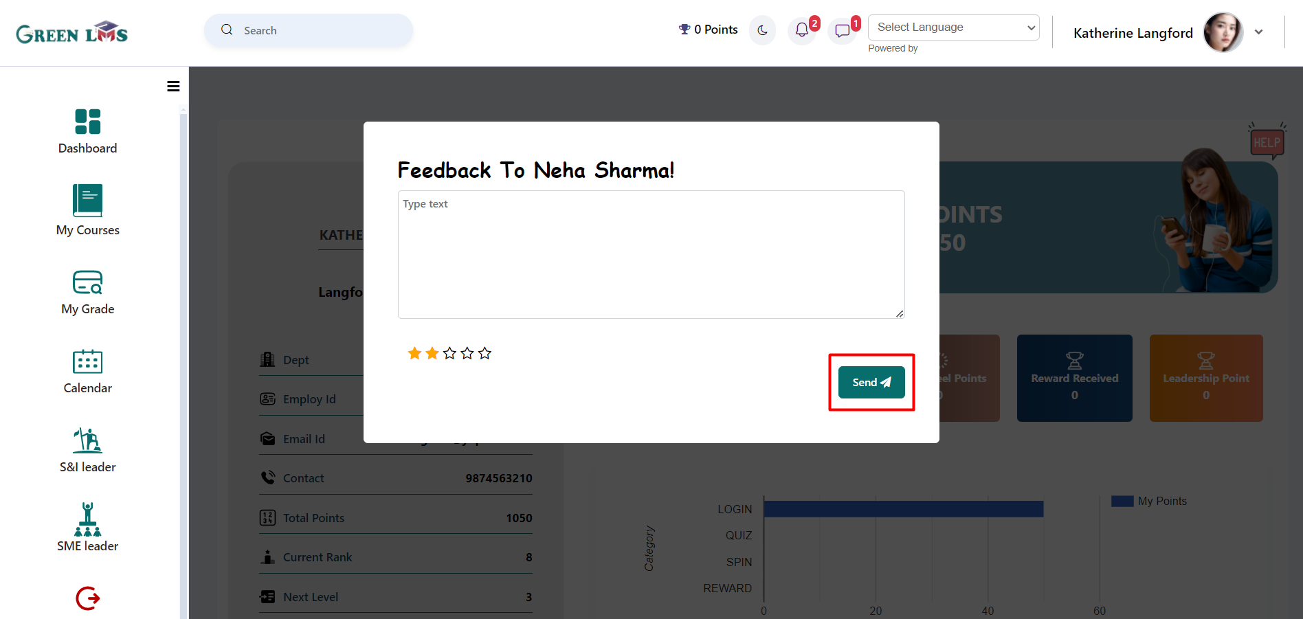
Task: Click the red logout icon
Action: [x=88, y=598]
